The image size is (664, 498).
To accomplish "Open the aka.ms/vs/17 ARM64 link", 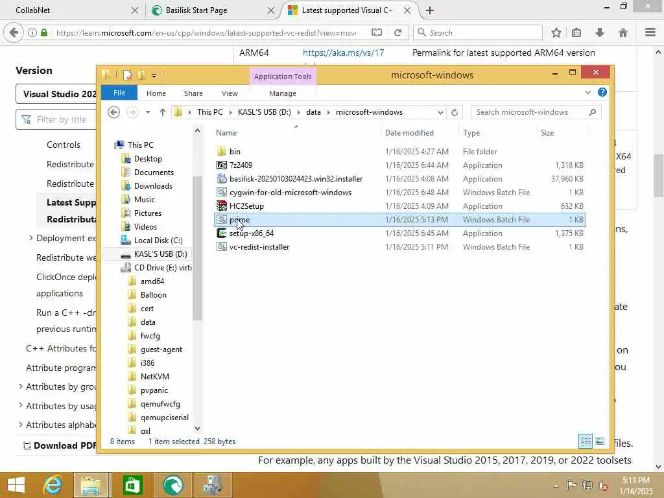I will [x=343, y=53].
